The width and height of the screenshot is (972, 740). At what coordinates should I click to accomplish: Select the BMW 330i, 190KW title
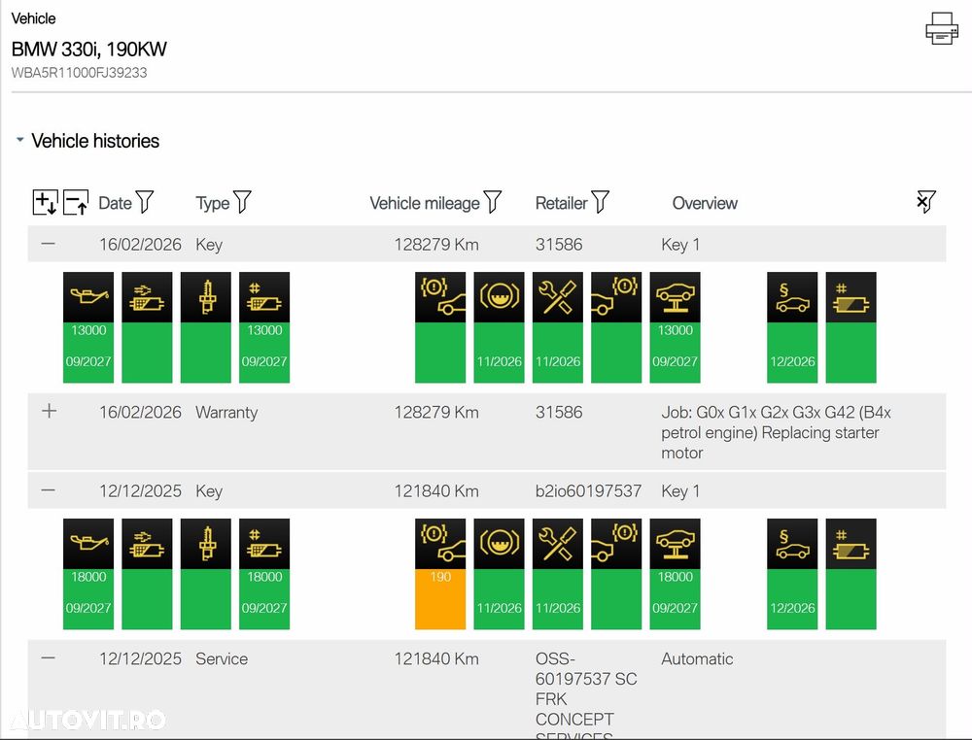tap(88, 49)
